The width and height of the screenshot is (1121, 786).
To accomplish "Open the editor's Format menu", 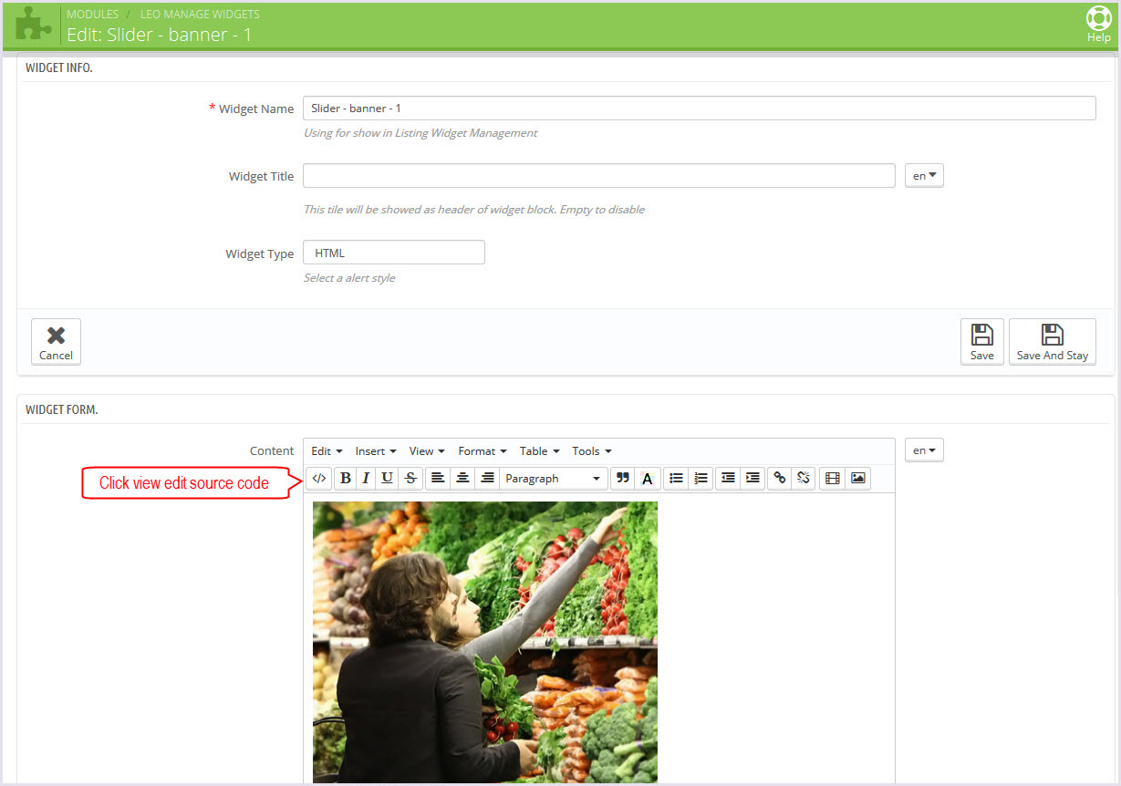I will click(483, 451).
